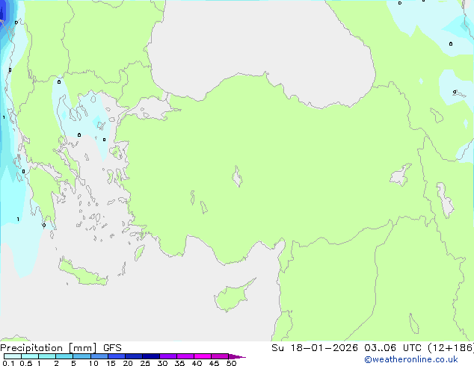Click the purple arrow beyond 50 on legend

coord(237,356)
